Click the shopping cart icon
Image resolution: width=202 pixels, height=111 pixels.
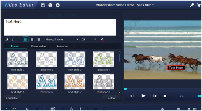(x=199, y=5)
